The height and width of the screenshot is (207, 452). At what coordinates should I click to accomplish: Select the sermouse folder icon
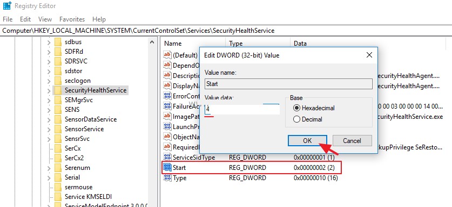tap(58, 187)
